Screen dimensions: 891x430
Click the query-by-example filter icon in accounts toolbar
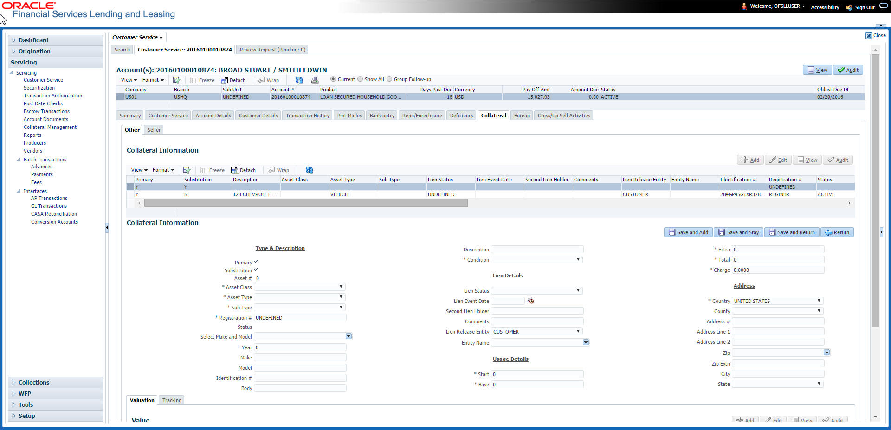pos(176,80)
